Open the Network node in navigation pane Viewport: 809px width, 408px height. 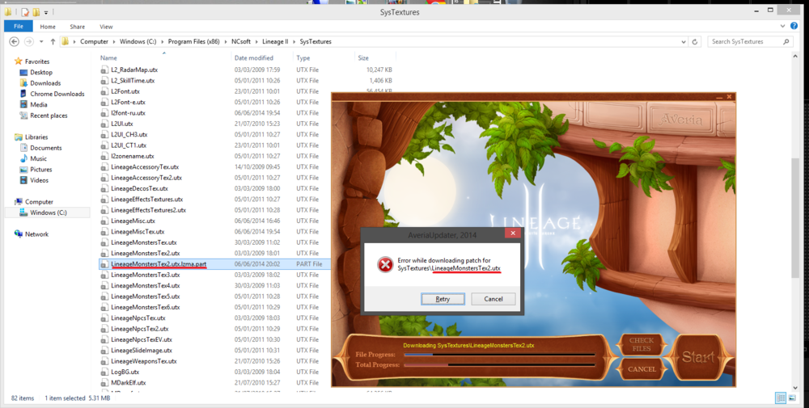[x=36, y=234]
